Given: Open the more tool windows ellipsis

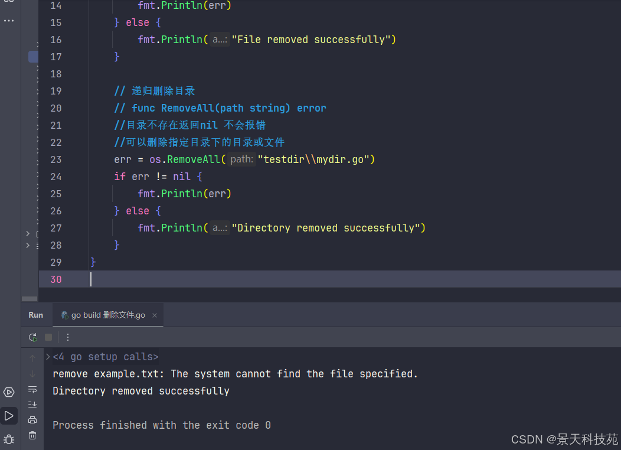Looking at the screenshot, I should click(9, 21).
